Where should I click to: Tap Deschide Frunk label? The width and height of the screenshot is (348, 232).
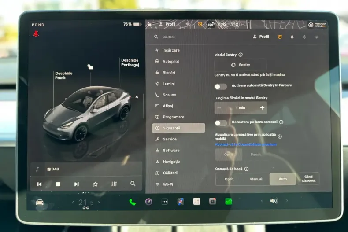pos(64,76)
